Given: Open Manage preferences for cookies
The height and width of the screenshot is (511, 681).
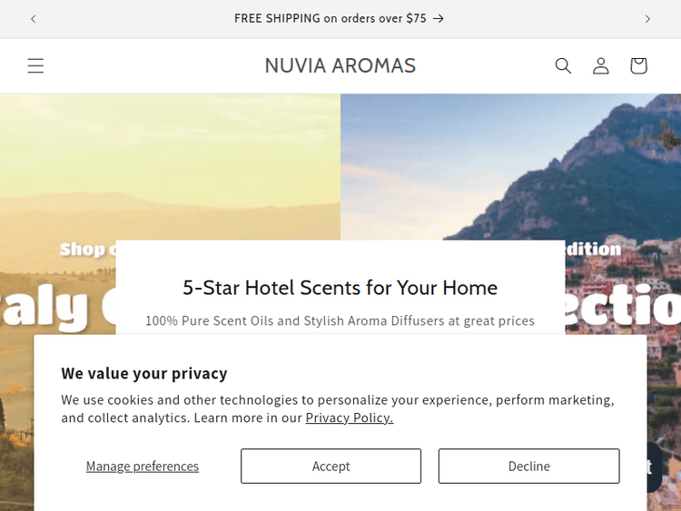Looking at the screenshot, I should point(143,466).
